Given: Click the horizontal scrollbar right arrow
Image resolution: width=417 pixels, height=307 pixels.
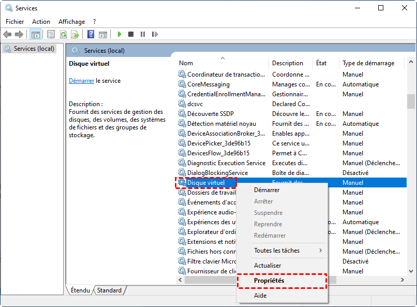Looking at the screenshot, I should tap(403, 280).
